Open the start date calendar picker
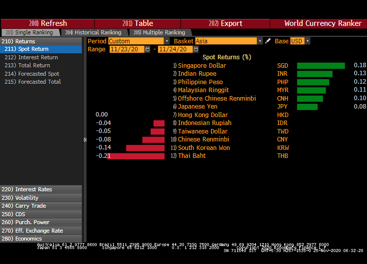The width and height of the screenshot is (367, 264). pyautogui.click(x=148, y=49)
